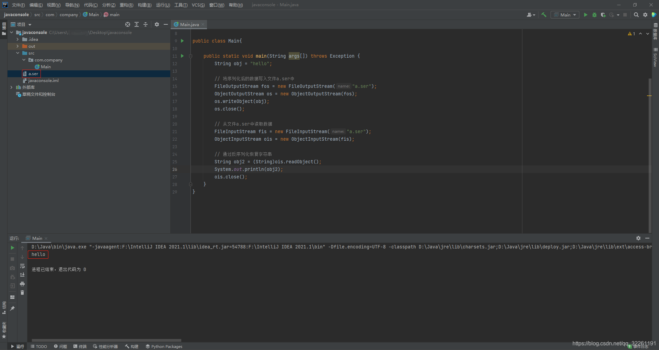Clear all console output trash icon

point(22,293)
